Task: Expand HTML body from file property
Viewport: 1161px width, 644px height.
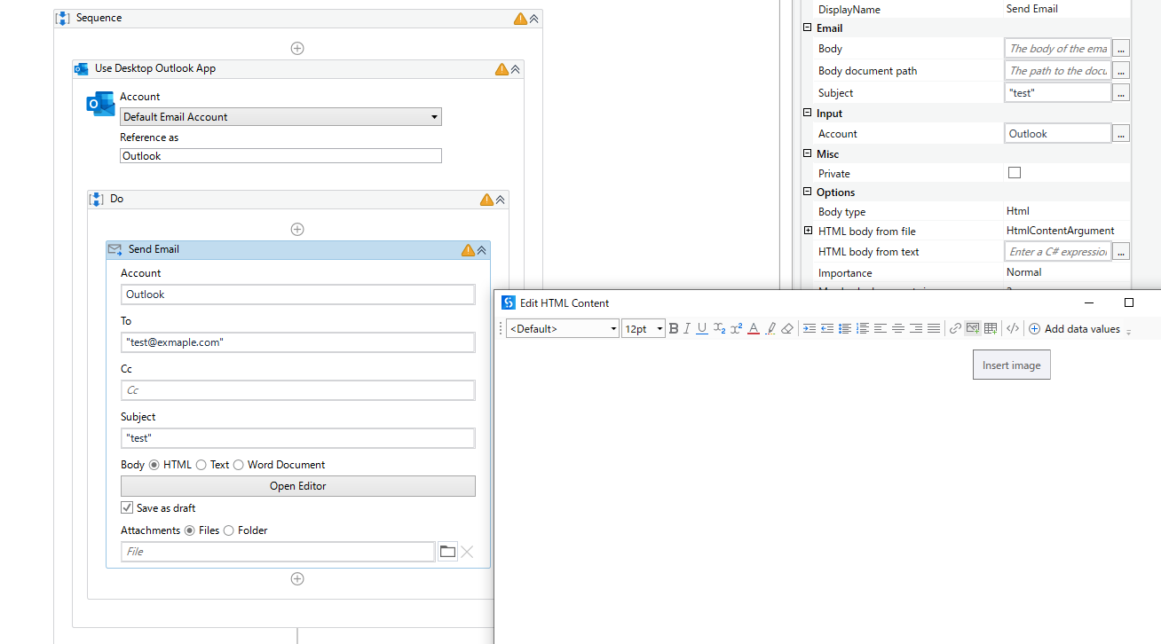Action: pyautogui.click(x=807, y=231)
